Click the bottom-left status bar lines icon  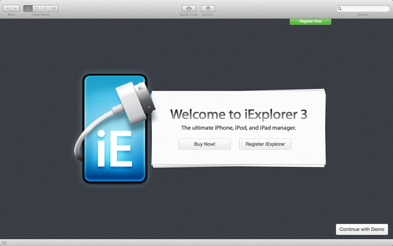[x=4, y=243]
